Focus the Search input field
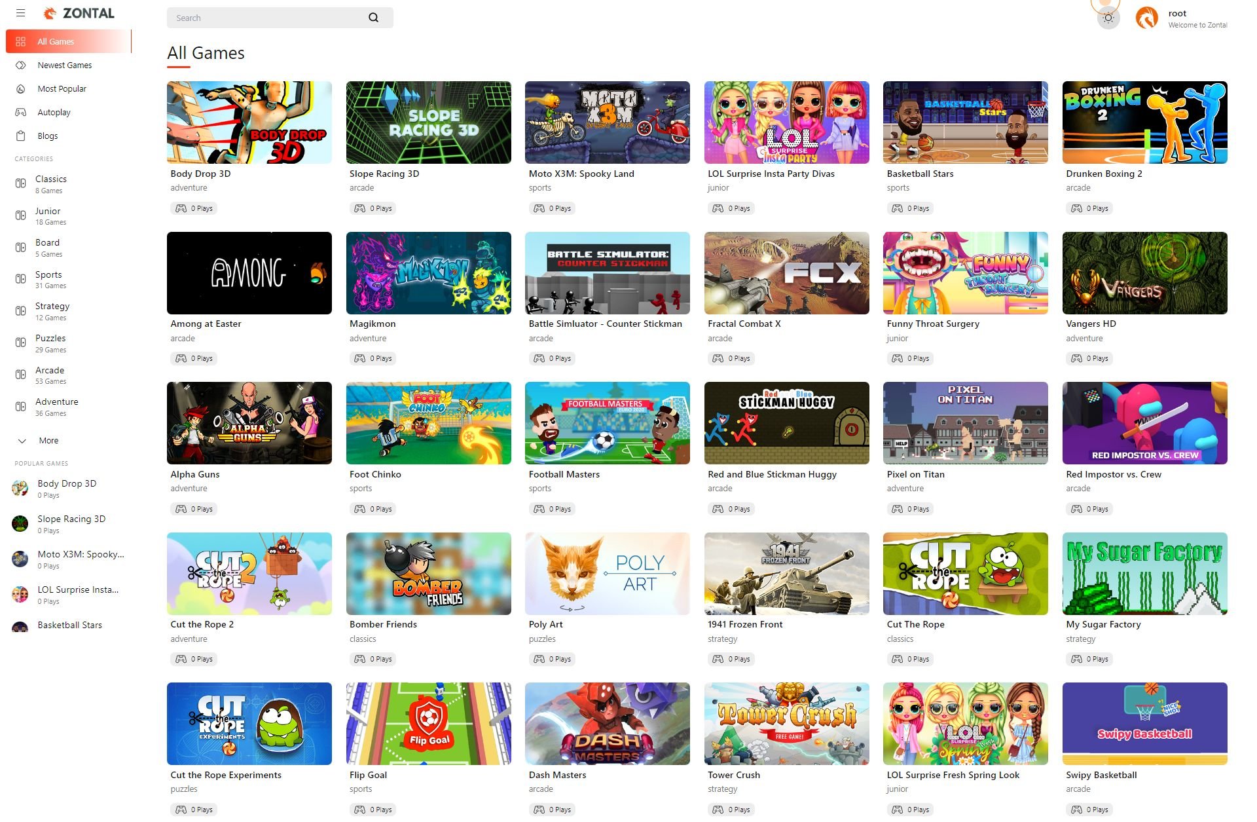Screen dimensions: 1257x822 pos(268,18)
